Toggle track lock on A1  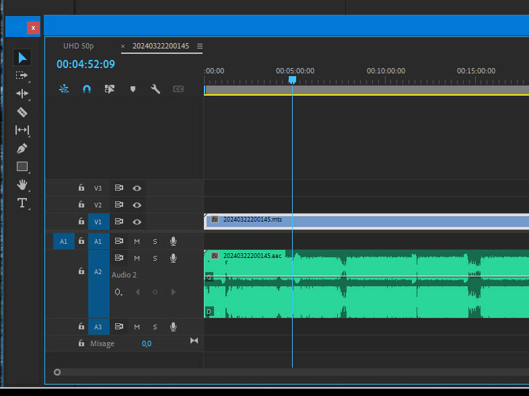(81, 241)
